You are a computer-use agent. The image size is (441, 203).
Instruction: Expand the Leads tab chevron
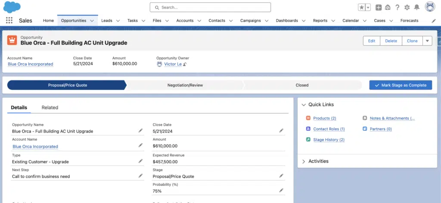[x=118, y=21]
